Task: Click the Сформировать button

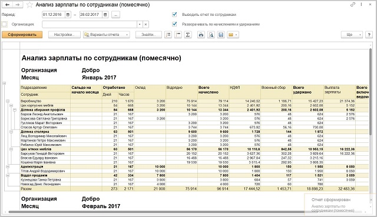Action: coord(22,35)
